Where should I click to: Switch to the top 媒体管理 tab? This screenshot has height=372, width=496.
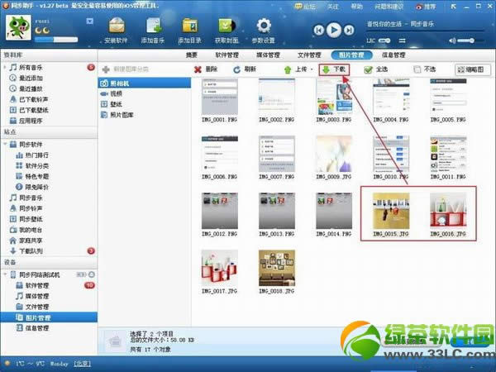point(268,55)
